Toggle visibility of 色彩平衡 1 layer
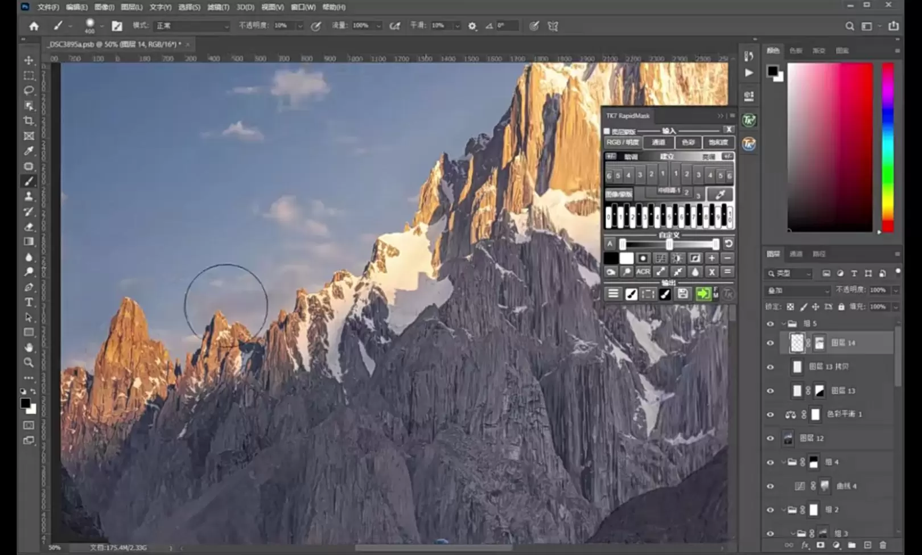 click(770, 415)
